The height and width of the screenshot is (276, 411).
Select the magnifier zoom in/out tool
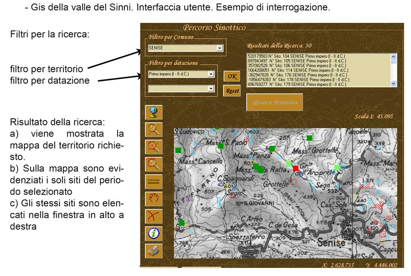pos(153,129)
